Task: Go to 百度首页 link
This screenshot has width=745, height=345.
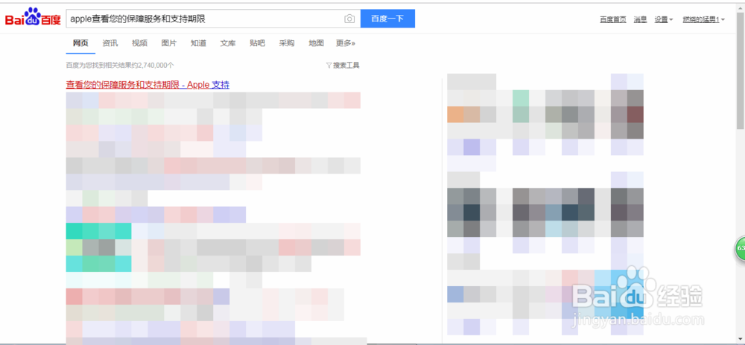Action: [x=613, y=19]
